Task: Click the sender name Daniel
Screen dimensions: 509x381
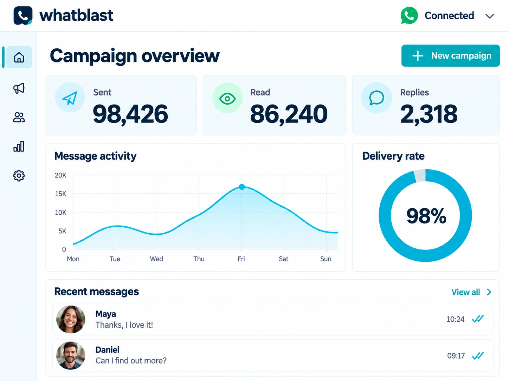Action: point(108,350)
